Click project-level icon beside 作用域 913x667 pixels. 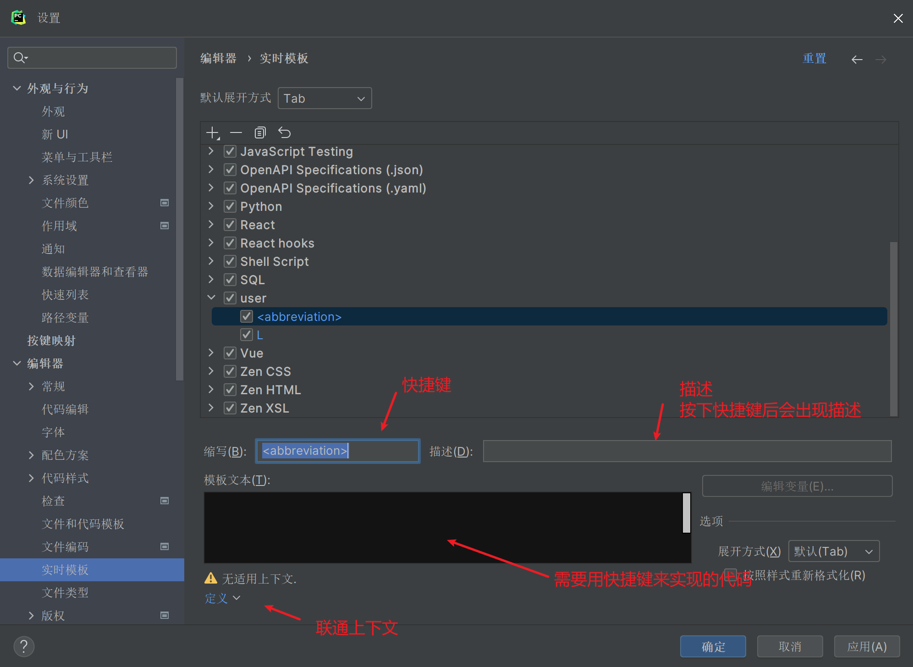pos(165,226)
